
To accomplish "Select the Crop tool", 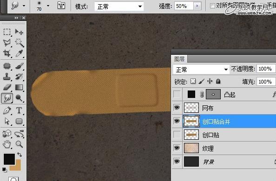I will [x=7, y=53].
